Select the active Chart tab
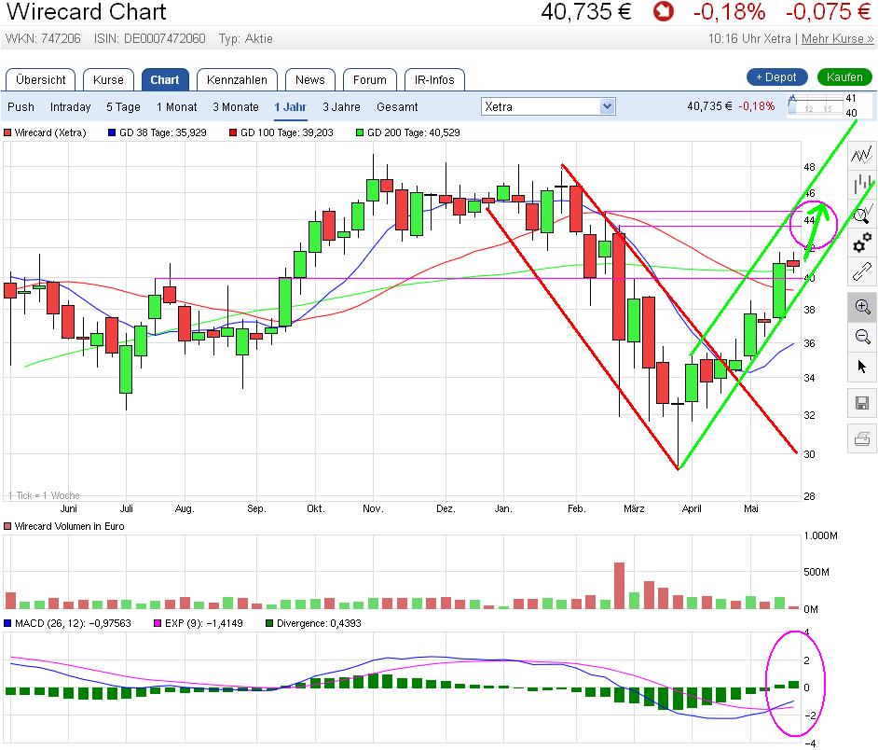The image size is (878, 750). click(x=165, y=79)
